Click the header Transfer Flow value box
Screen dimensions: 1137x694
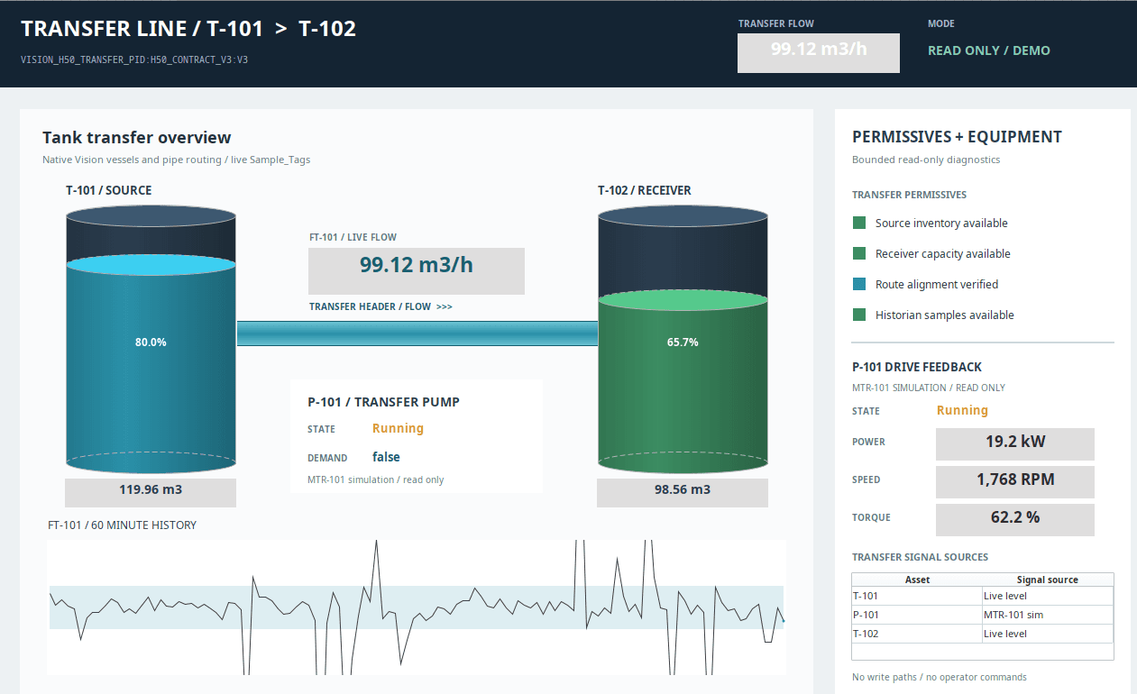(x=819, y=52)
